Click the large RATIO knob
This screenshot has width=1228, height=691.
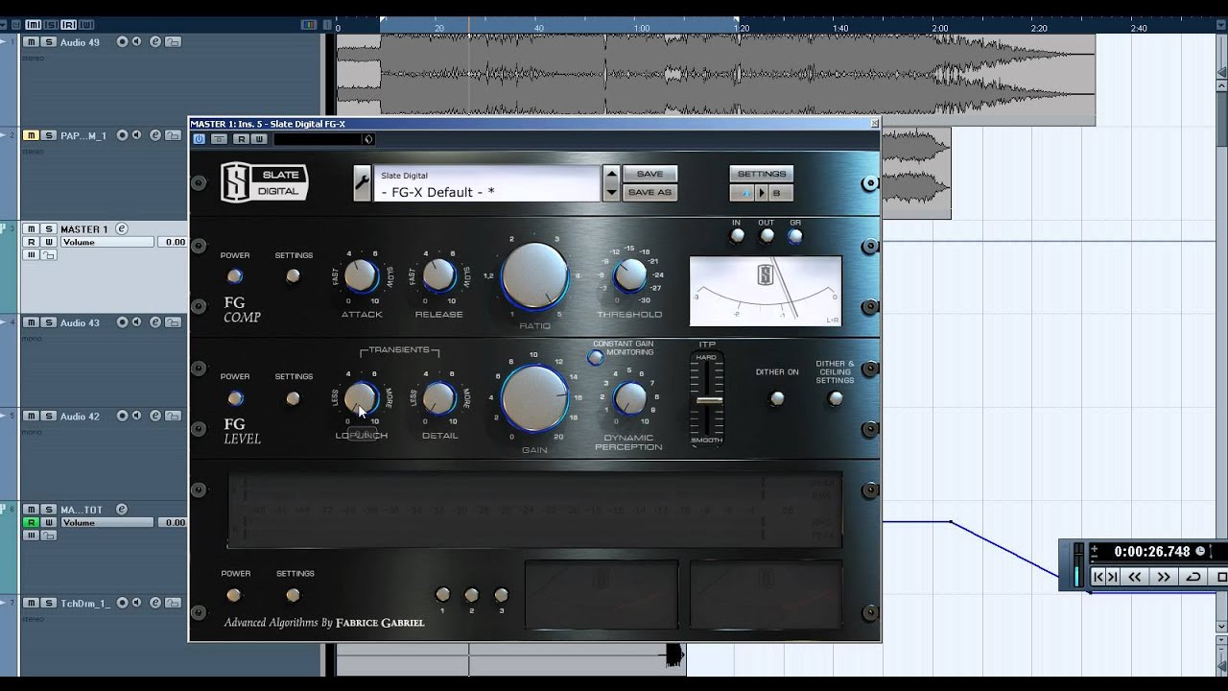pyautogui.click(x=534, y=275)
